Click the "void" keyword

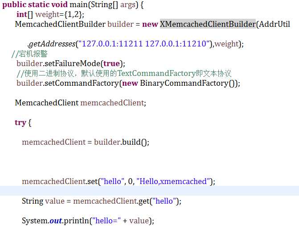click(x=59, y=4)
